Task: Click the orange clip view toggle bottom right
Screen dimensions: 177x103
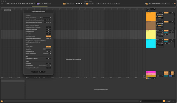Action: coord(164,101)
